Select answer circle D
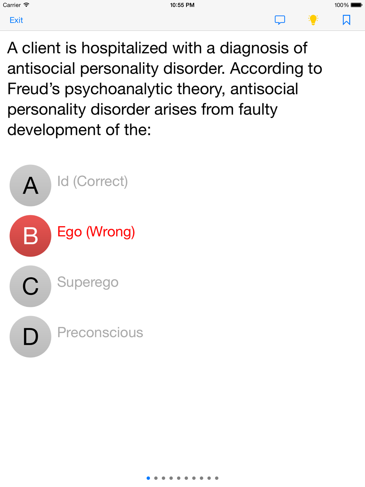365x487 pixels. click(30, 337)
